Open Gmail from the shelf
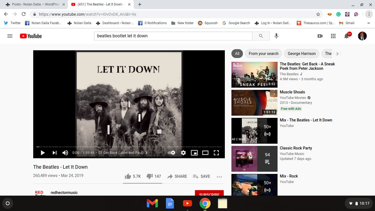Image resolution: width=375 pixels, height=211 pixels. point(152,203)
